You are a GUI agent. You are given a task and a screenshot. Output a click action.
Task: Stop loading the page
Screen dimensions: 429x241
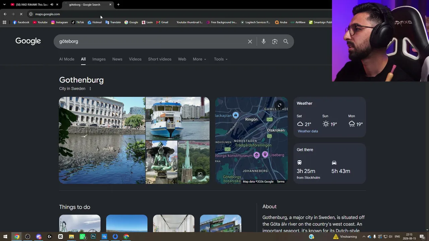21,14
